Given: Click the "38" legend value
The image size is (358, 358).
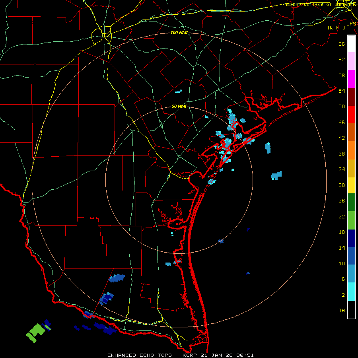Looking at the screenshot, I should 342,154.
